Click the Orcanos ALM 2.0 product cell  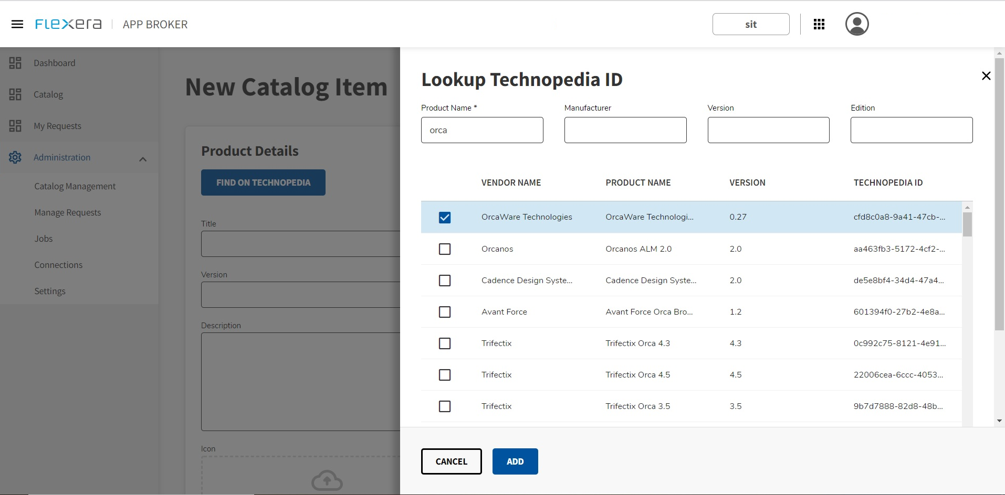tap(638, 249)
